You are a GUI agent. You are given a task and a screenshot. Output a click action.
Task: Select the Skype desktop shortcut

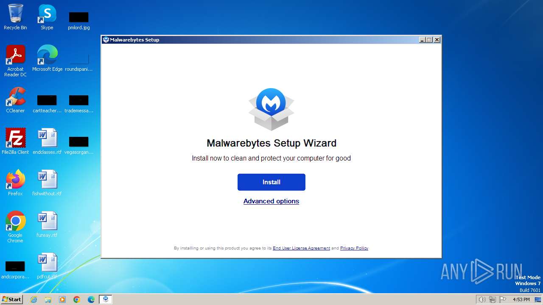click(x=47, y=17)
